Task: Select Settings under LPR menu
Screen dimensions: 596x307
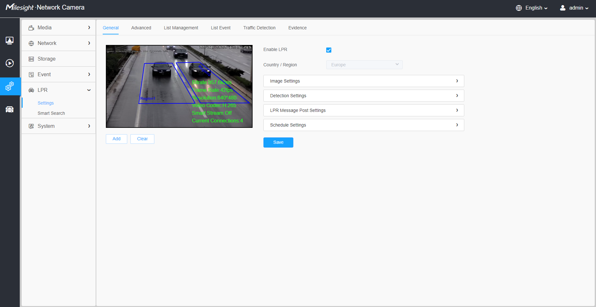Action: coord(46,103)
